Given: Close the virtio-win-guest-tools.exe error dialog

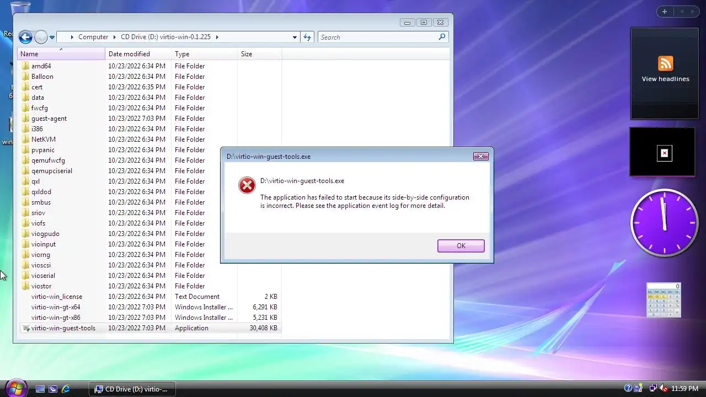Looking at the screenshot, I should (480, 156).
